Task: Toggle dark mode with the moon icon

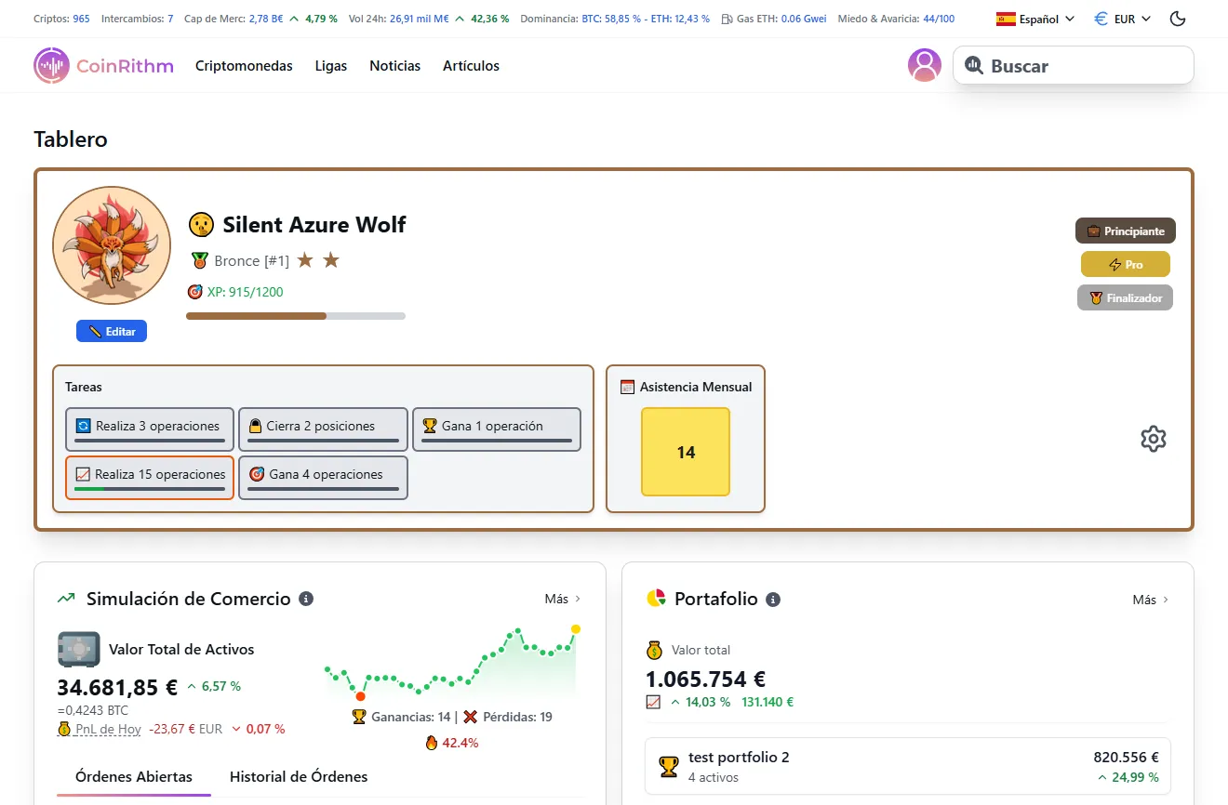Action: pos(1177,18)
